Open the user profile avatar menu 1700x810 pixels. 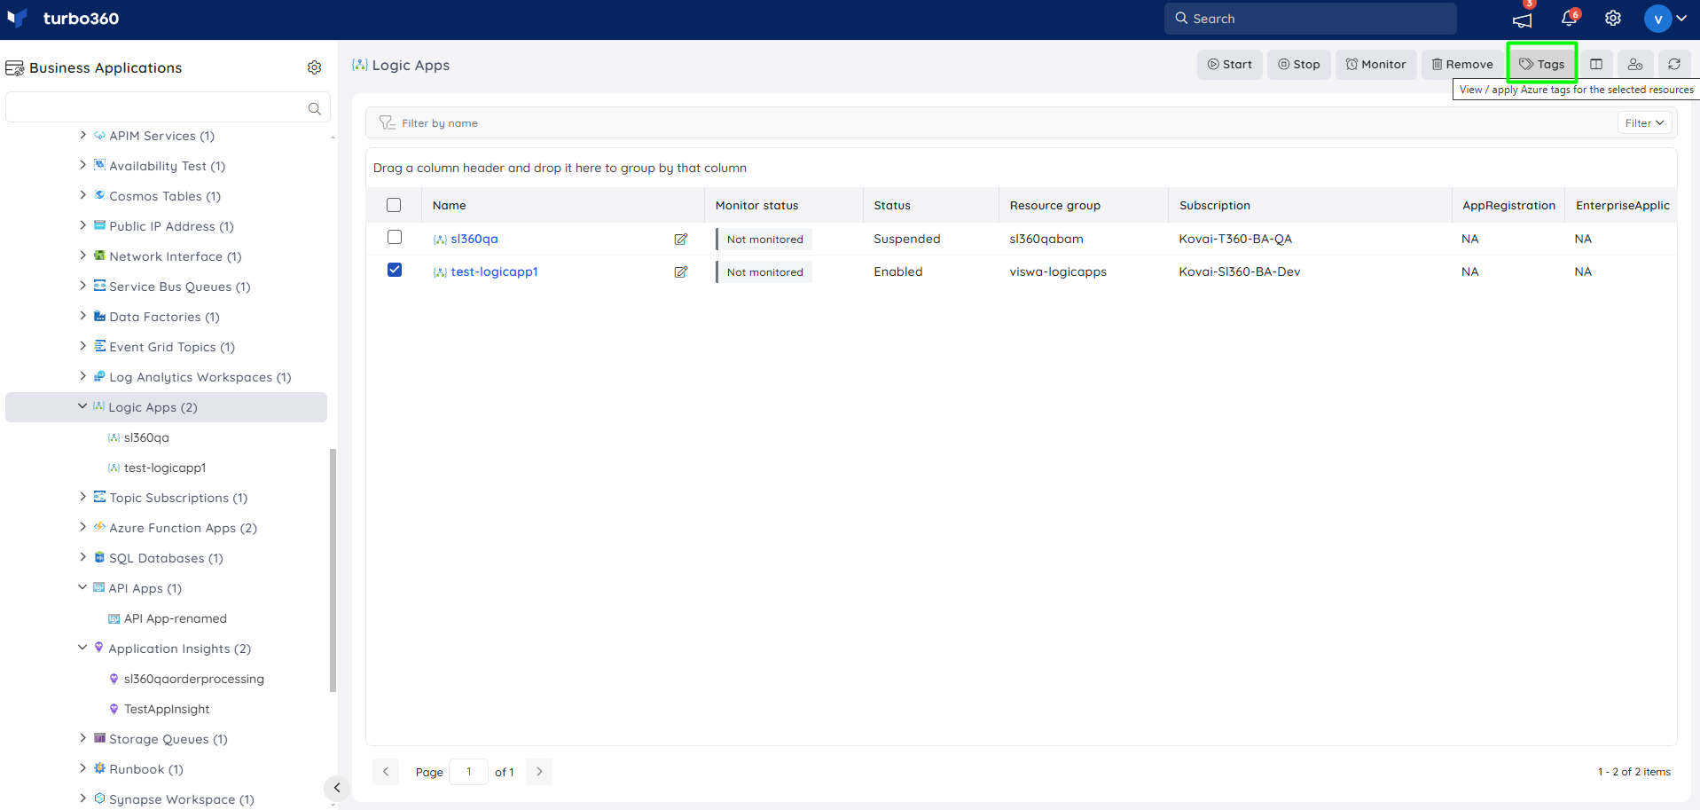click(1657, 19)
